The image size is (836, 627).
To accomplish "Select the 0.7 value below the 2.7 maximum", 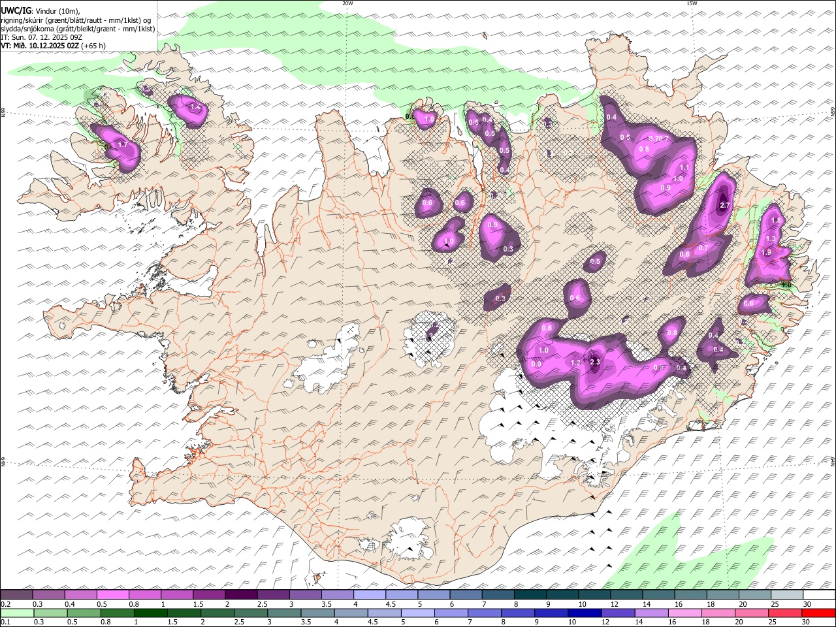I will point(703,248).
